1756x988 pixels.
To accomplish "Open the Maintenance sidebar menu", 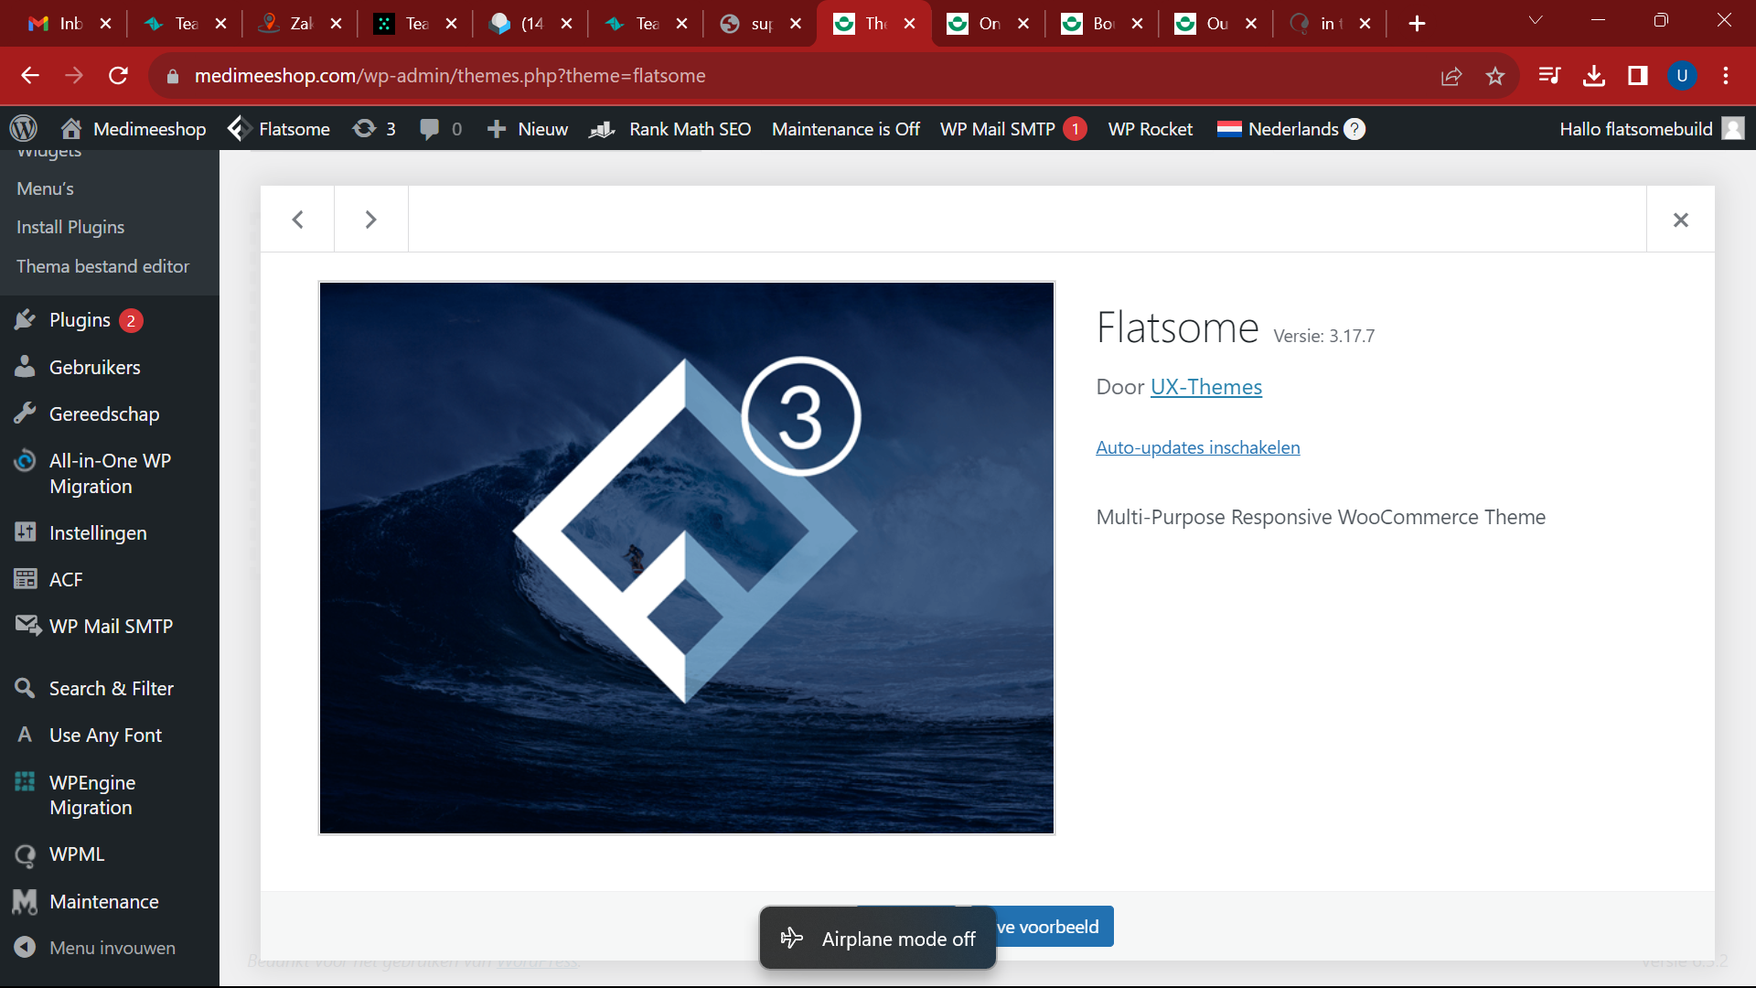I will 104,901.
